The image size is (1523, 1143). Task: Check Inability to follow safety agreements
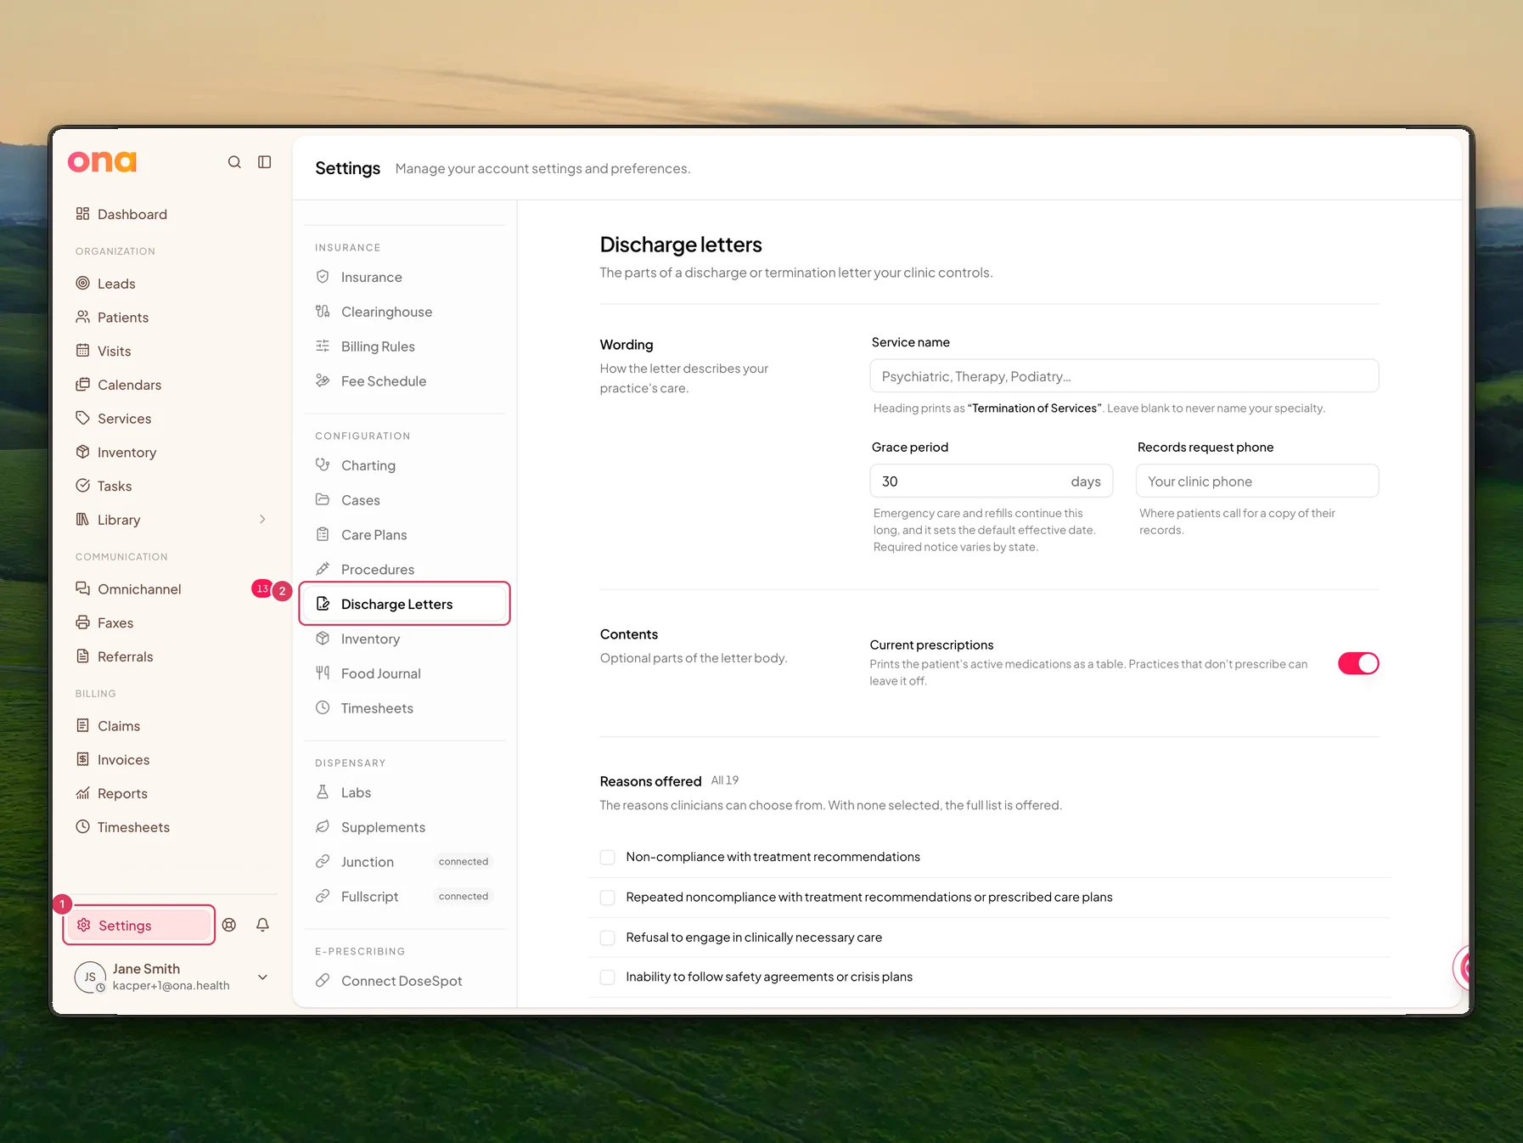click(608, 977)
